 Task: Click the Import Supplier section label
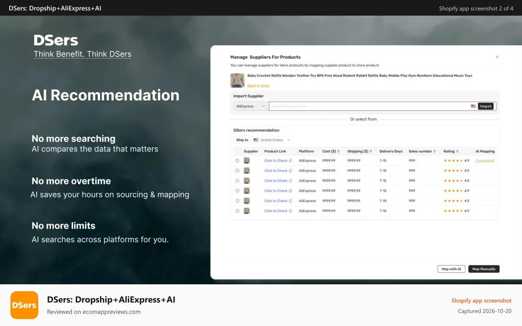[x=248, y=96]
